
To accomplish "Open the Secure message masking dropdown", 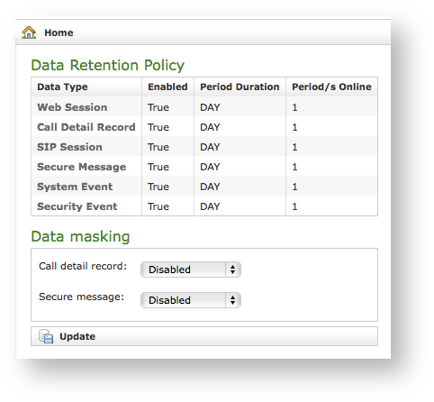I will pyautogui.click(x=191, y=300).
